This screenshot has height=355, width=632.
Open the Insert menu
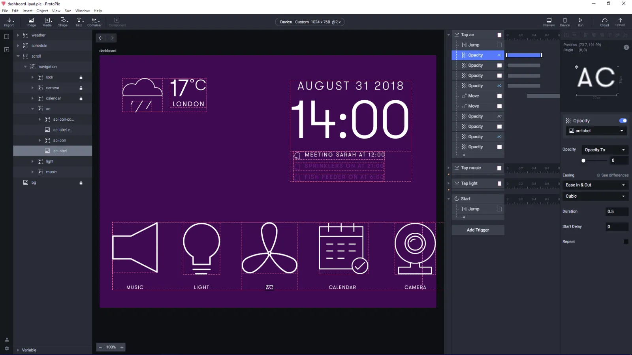pos(28,11)
